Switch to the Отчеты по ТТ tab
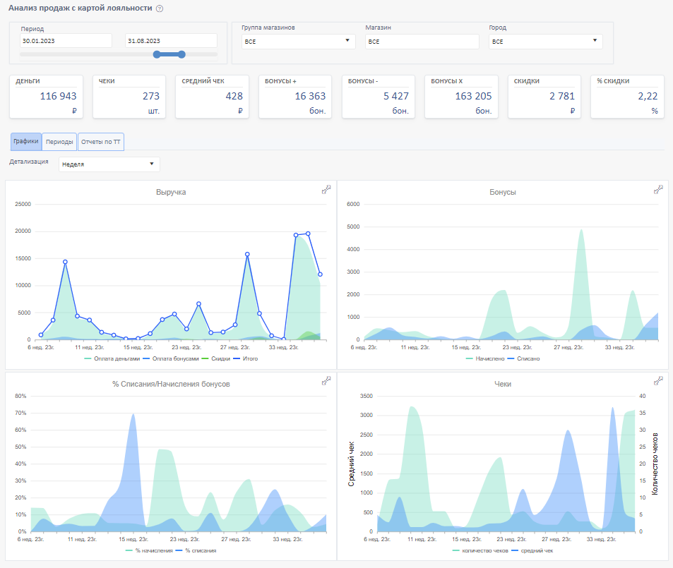673x568 pixels. (x=101, y=142)
